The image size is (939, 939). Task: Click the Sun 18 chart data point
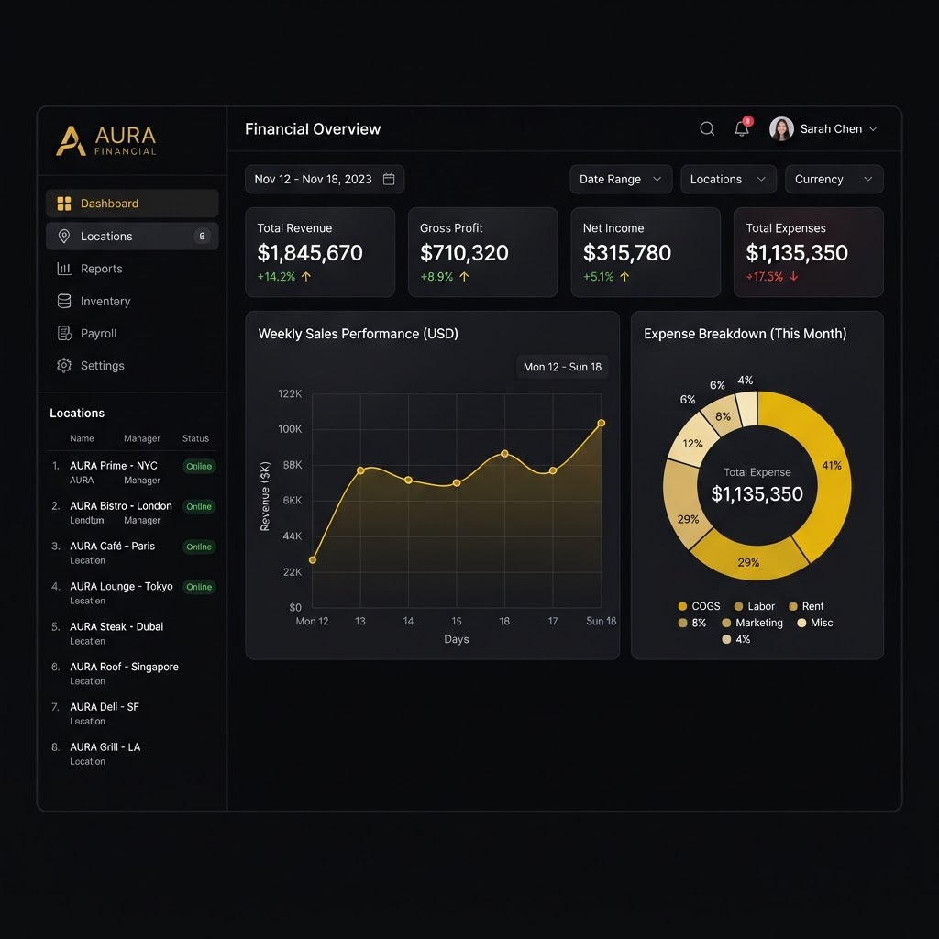pos(602,424)
